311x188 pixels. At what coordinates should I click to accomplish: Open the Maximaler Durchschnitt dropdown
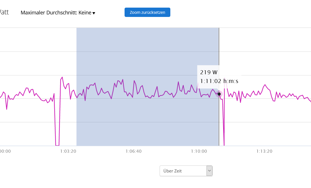pos(58,13)
